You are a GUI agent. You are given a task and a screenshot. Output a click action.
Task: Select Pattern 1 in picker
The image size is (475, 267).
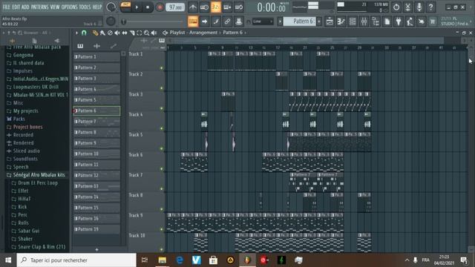(x=96, y=56)
